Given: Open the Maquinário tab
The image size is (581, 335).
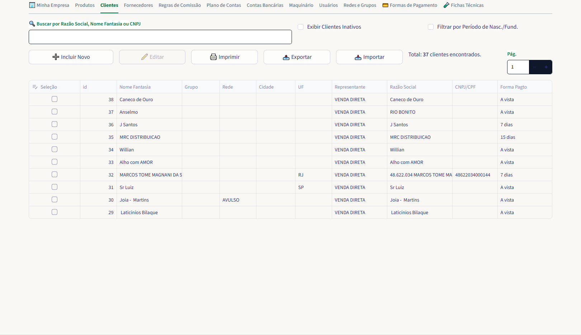Looking at the screenshot, I should pos(301,5).
